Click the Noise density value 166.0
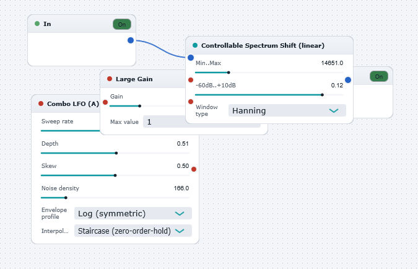Screen dimensions: 418x269 (x=181, y=188)
